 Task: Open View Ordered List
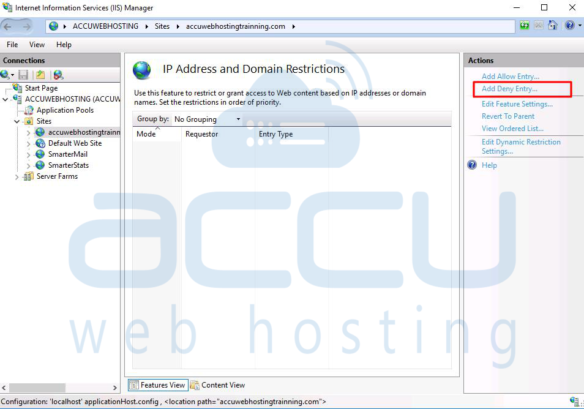pos(512,129)
